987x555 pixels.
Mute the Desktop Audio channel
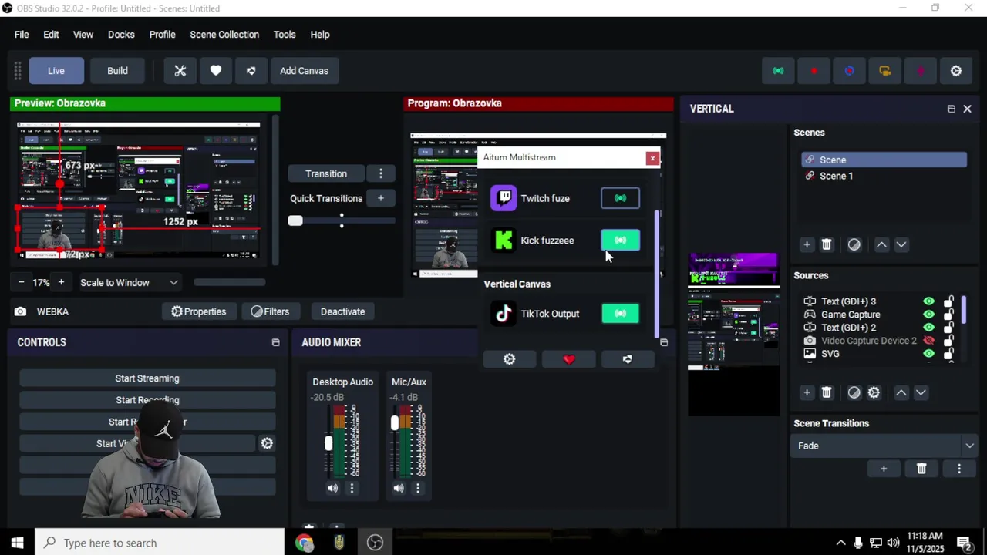[x=332, y=488]
